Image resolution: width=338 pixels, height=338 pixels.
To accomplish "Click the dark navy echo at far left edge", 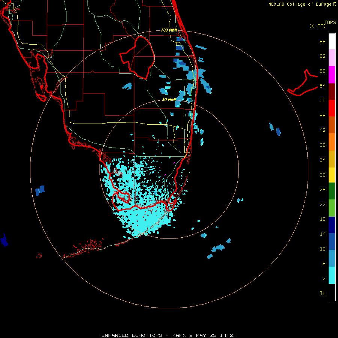I will coord(4,240).
